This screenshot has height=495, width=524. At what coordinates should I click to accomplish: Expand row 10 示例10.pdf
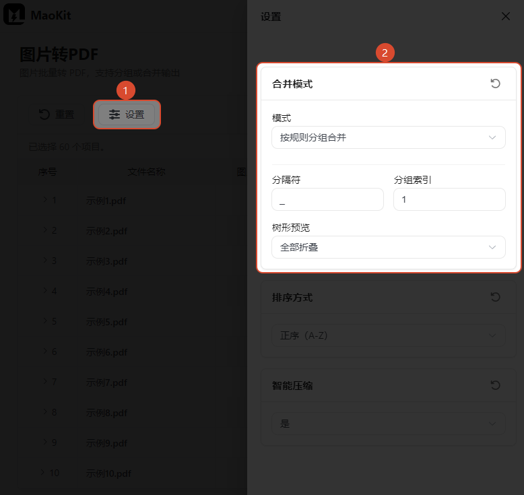(42, 472)
